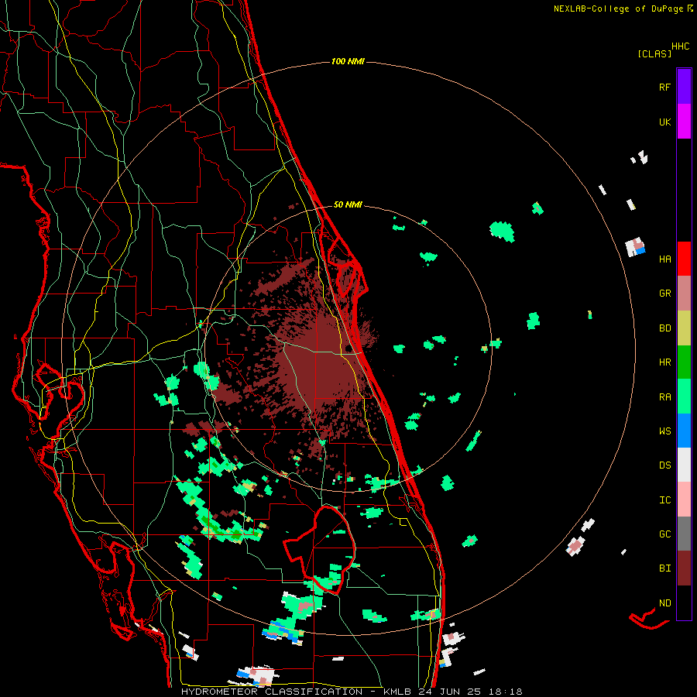697x697 pixels.
Task: Click the 'IC' legend label
Action: [664, 500]
